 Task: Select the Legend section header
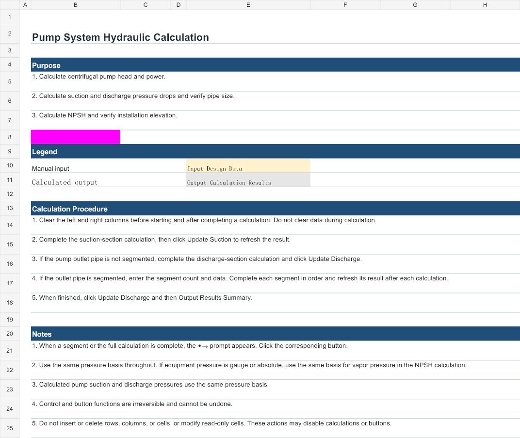276,151
